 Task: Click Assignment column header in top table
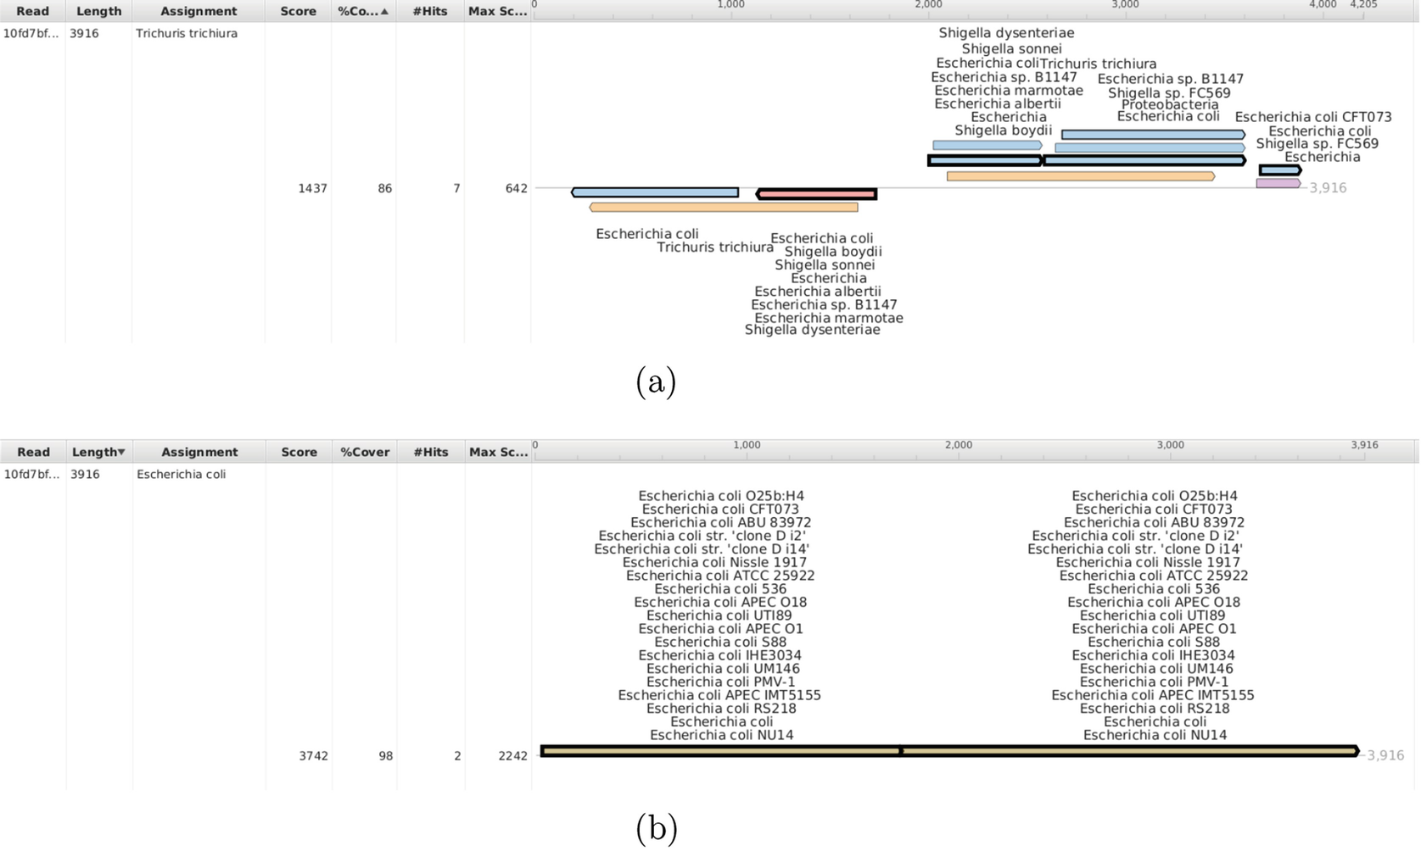click(x=199, y=11)
